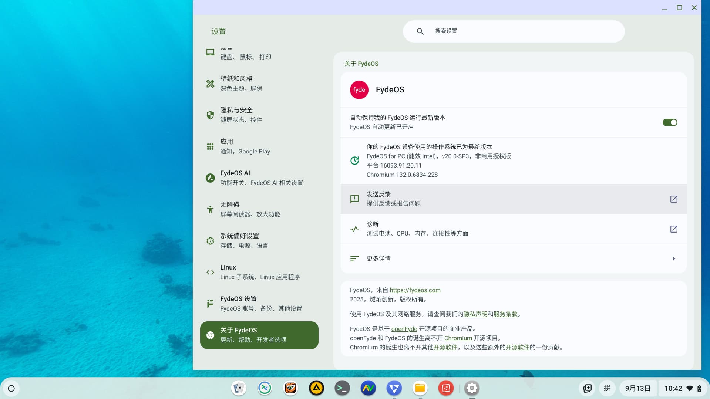Click the Linux code brackets icon
This screenshot has height=399, width=710.
coord(210,272)
